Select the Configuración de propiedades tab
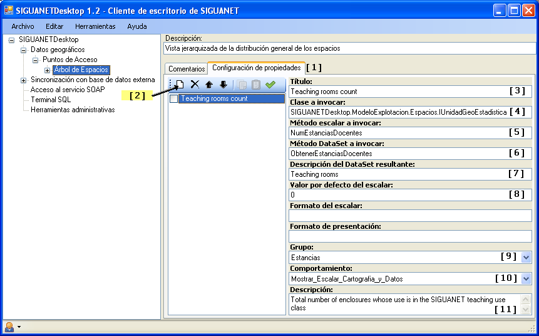 257,68
